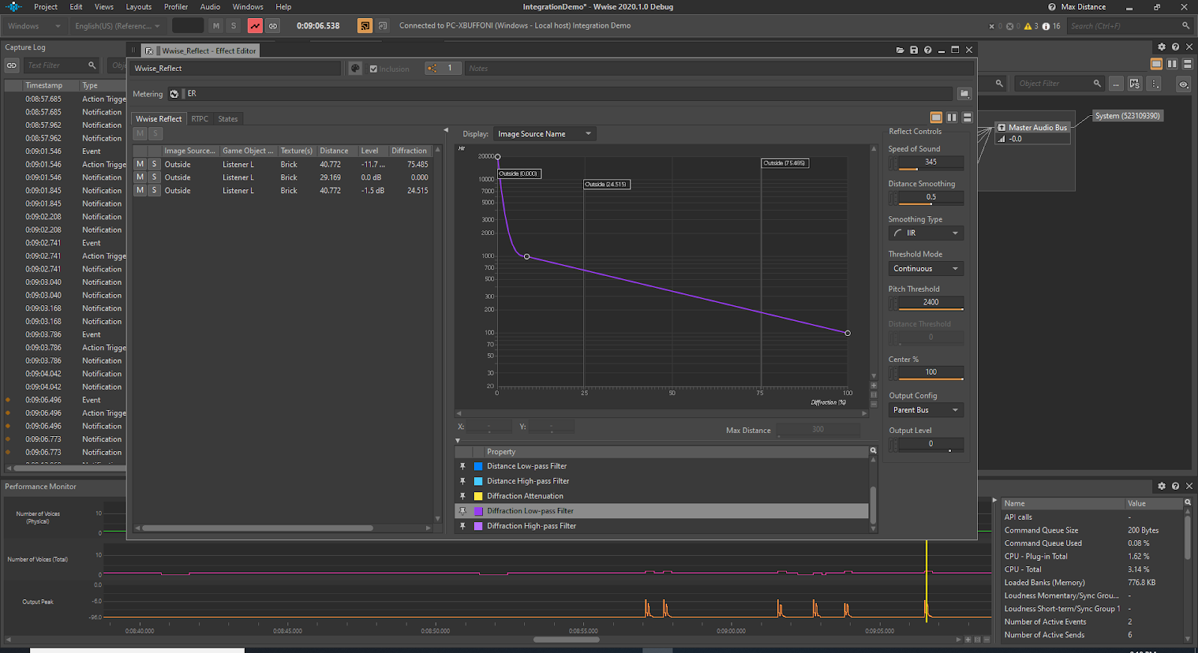The height and width of the screenshot is (653, 1198).
Task: Open the preset folder button at row end
Action: tap(964, 94)
